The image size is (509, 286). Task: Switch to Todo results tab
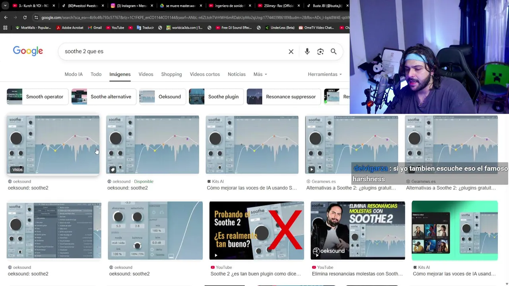coord(96,74)
